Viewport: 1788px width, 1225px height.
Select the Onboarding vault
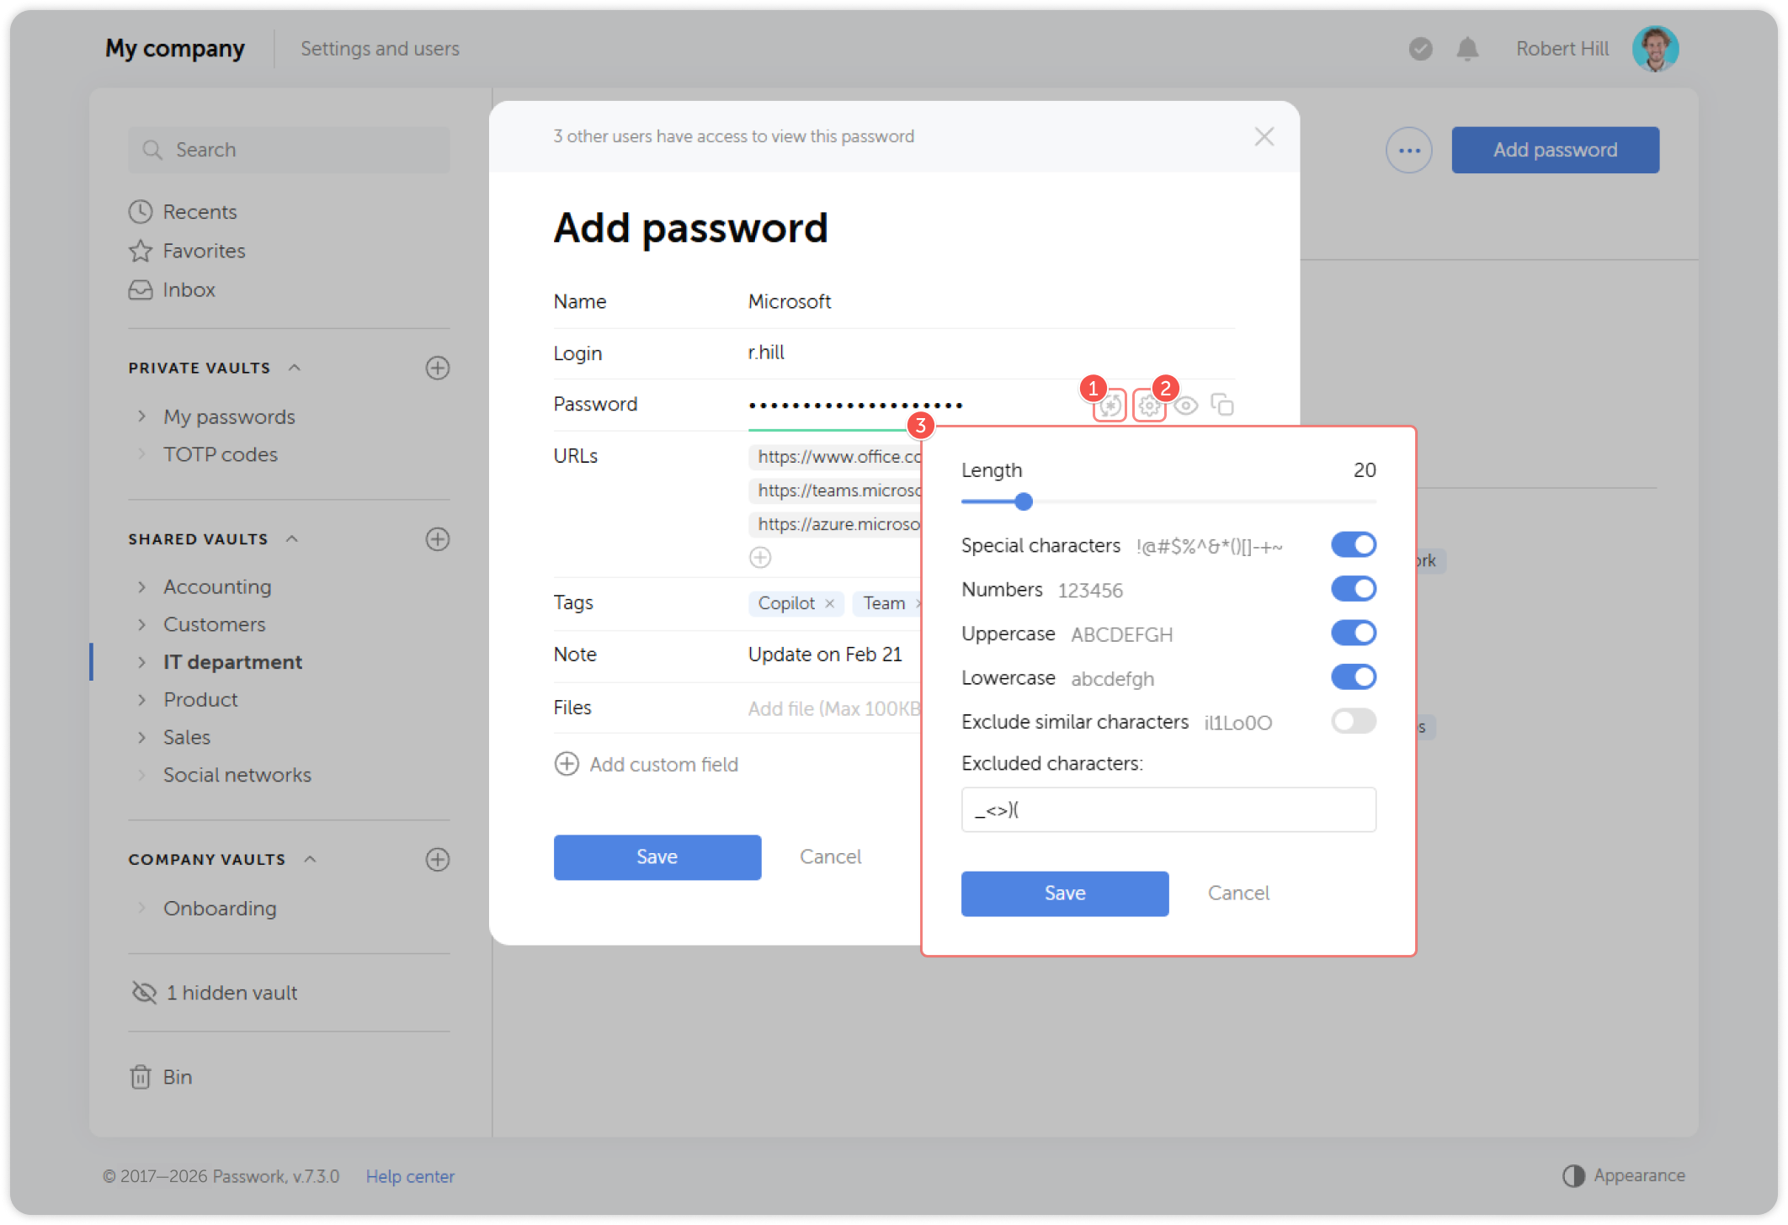click(x=220, y=909)
